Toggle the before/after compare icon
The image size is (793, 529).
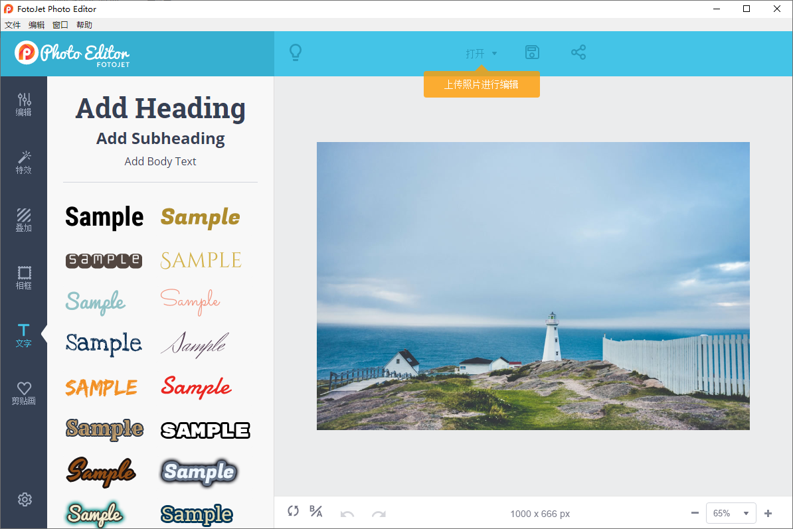point(316,512)
